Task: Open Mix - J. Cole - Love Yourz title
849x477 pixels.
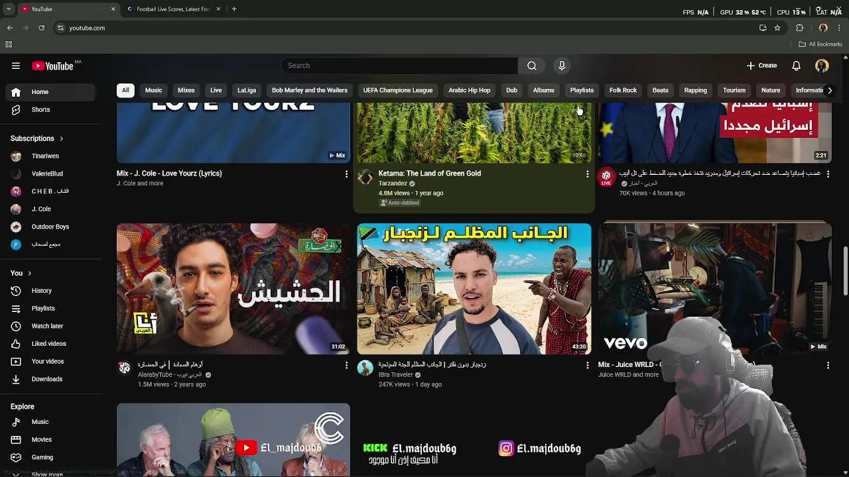Action: click(x=169, y=174)
